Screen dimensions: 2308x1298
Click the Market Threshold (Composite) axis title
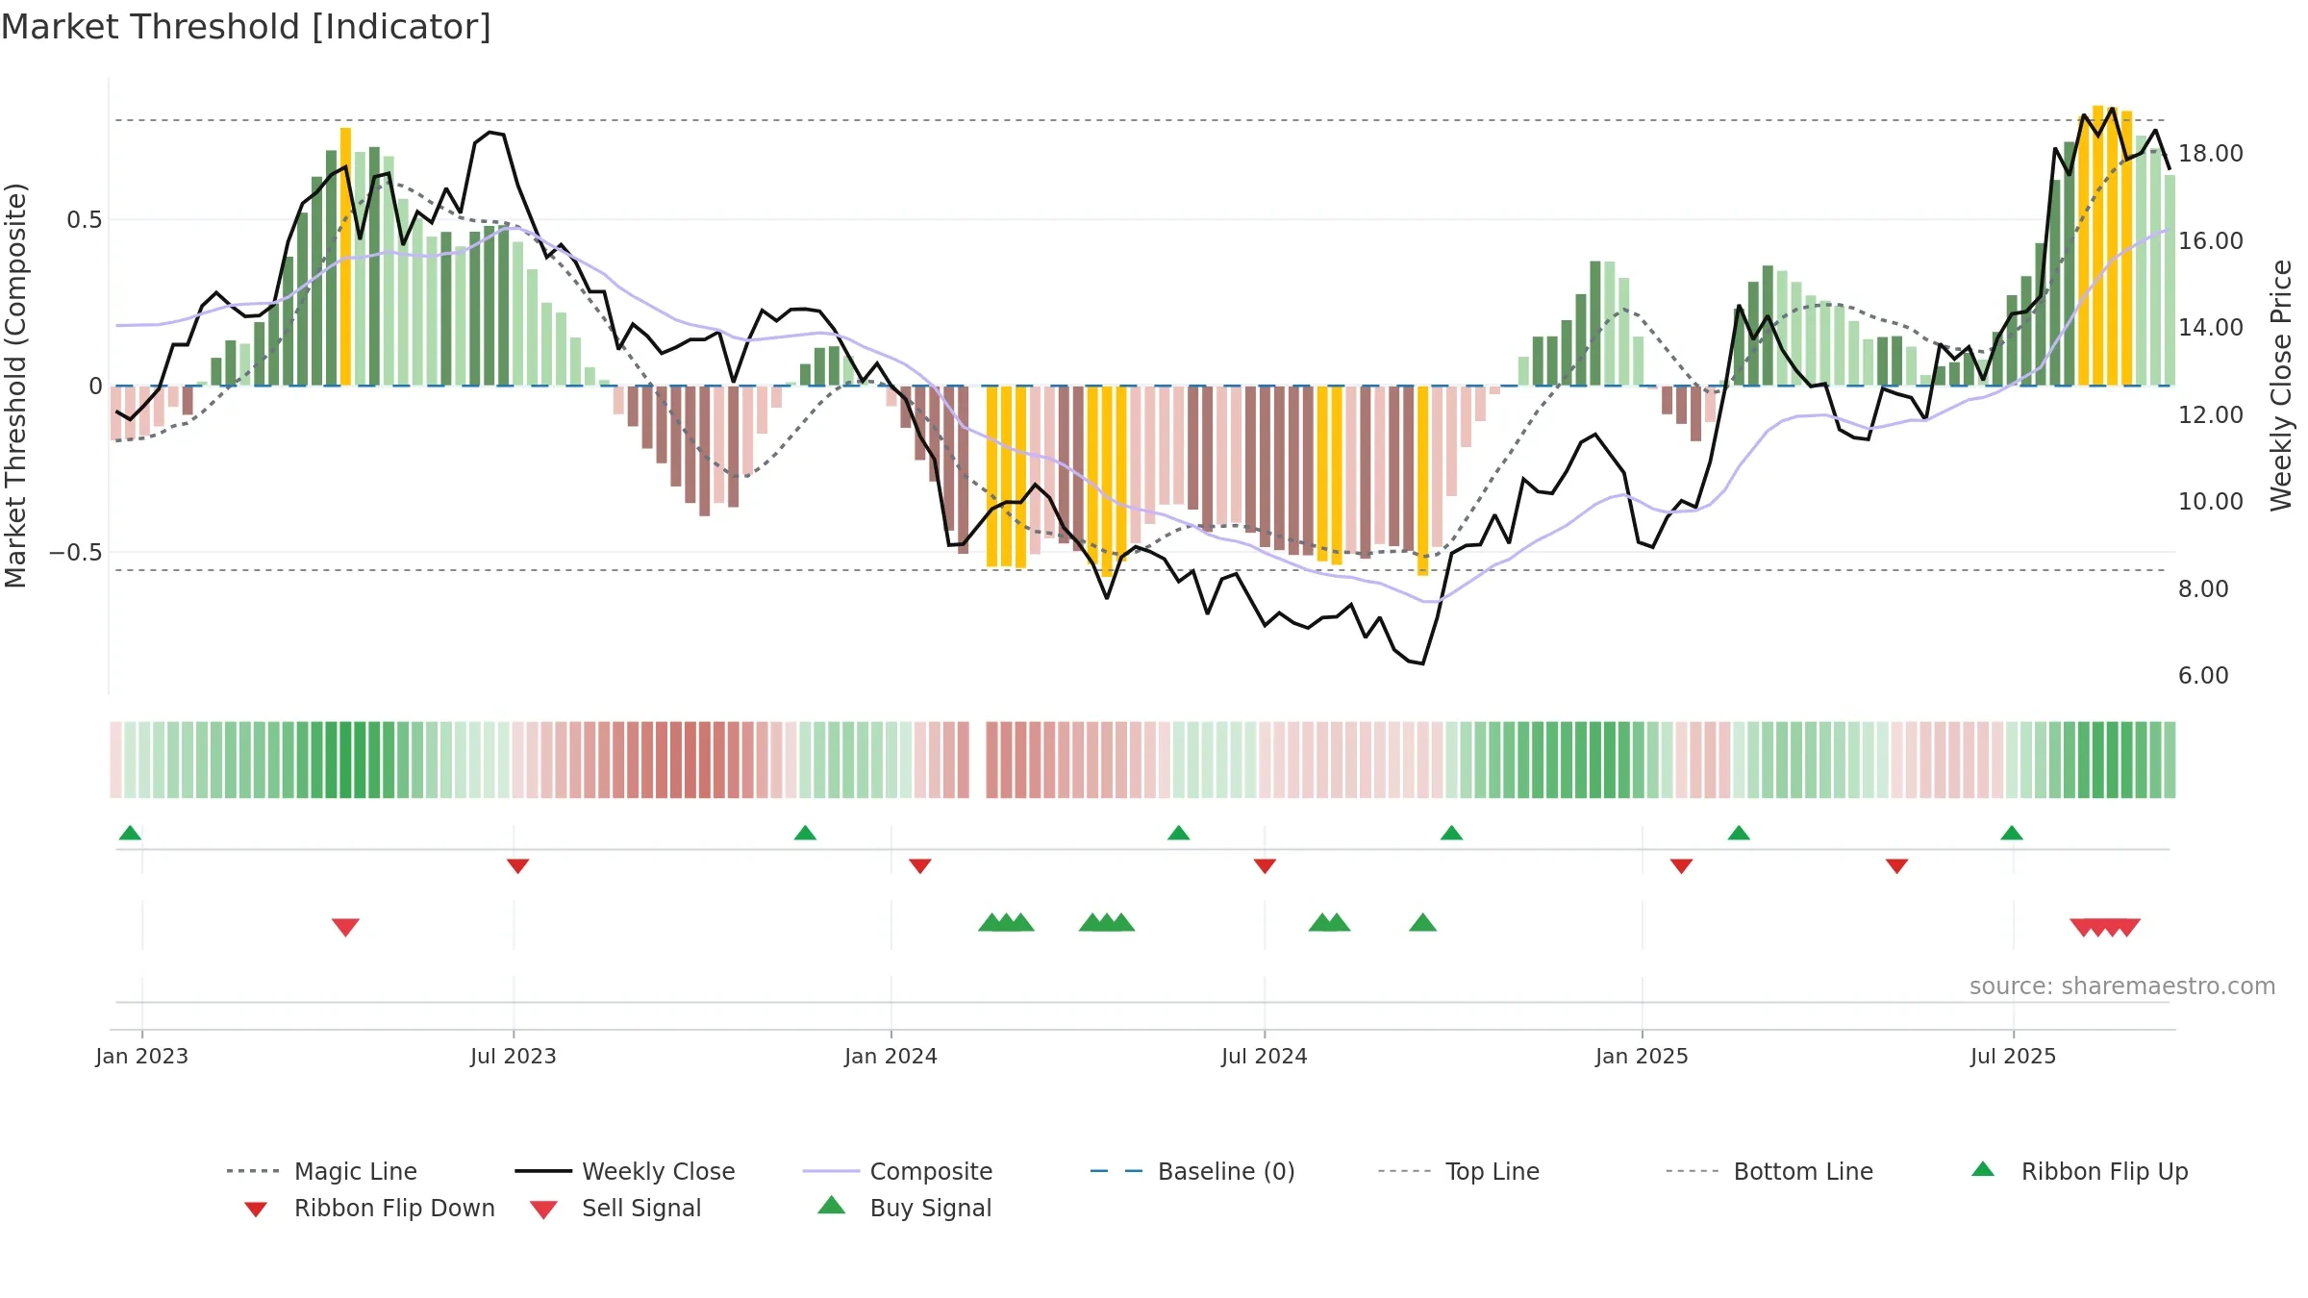point(15,386)
